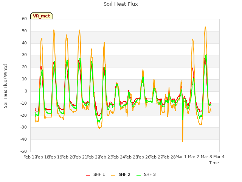
Task: Click the orange SHF 2 legend swatch
Action: click(x=113, y=175)
